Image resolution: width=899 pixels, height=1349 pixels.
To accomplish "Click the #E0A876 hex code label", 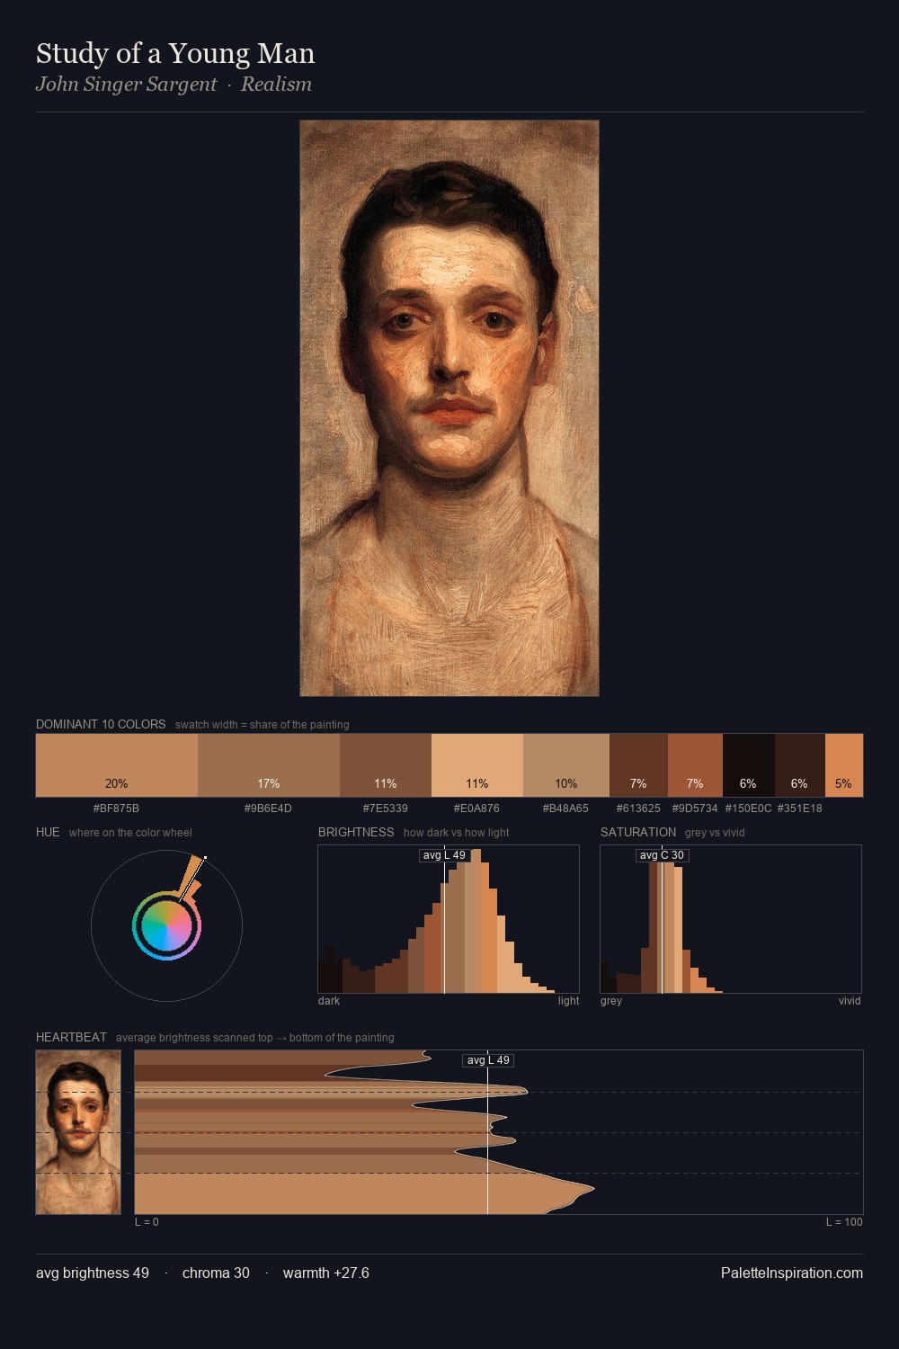I will pos(476,809).
